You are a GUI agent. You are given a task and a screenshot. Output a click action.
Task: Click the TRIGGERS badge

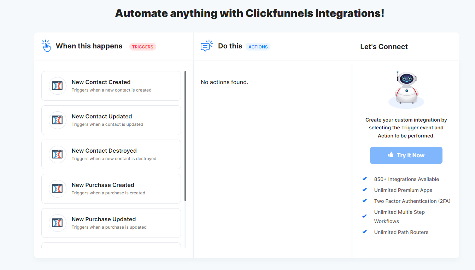(x=143, y=47)
